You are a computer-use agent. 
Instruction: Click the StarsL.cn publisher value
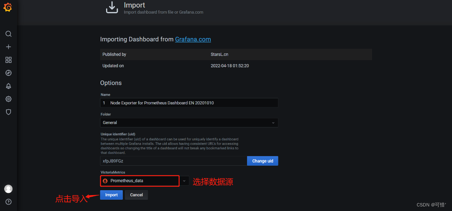(x=220, y=54)
